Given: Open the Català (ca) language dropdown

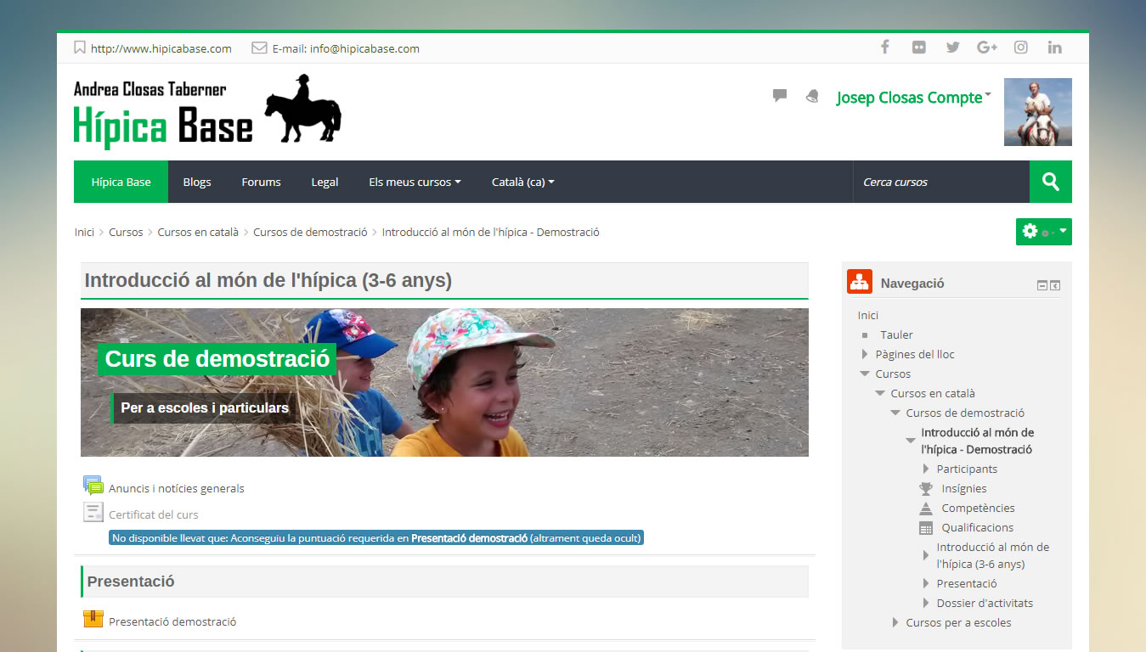Looking at the screenshot, I should click(x=522, y=182).
